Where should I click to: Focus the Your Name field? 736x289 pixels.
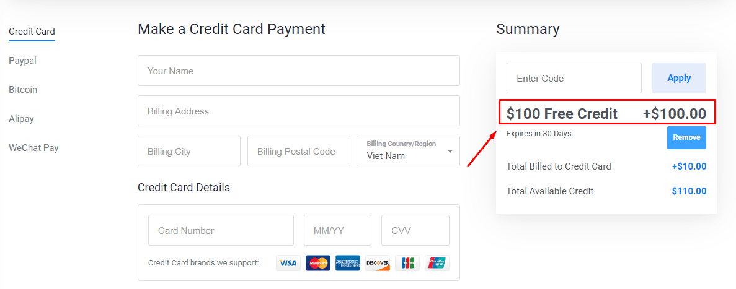coord(298,71)
